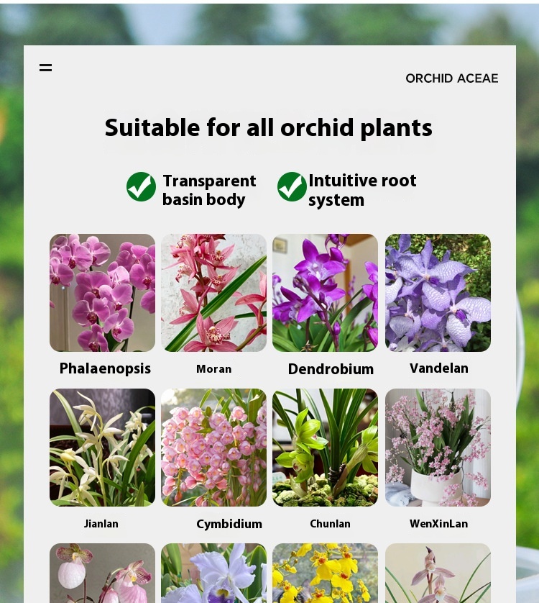Image resolution: width=539 pixels, height=603 pixels.
Task: Click the green checkmark beside Intuitive root system
Action: (x=292, y=186)
